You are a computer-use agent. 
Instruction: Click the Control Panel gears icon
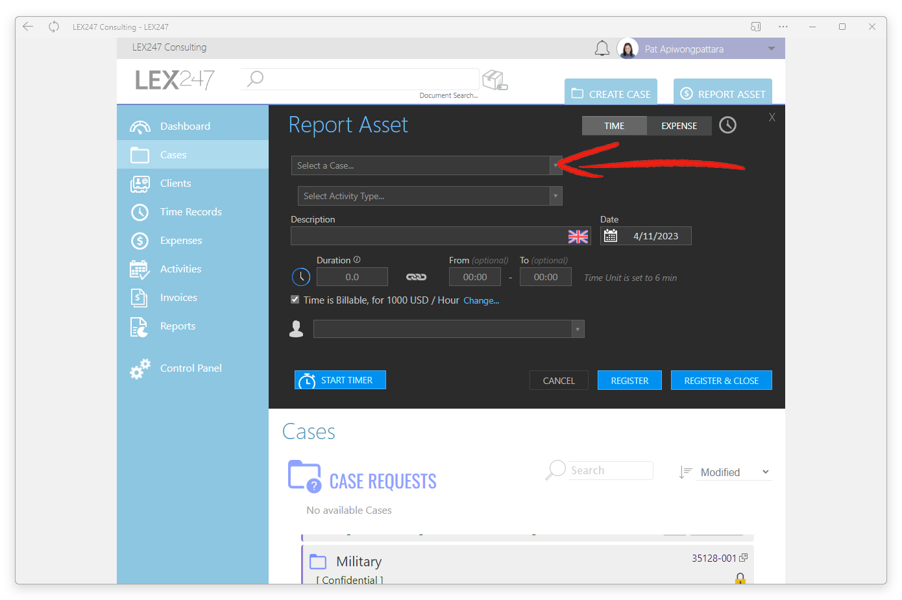pos(140,368)
